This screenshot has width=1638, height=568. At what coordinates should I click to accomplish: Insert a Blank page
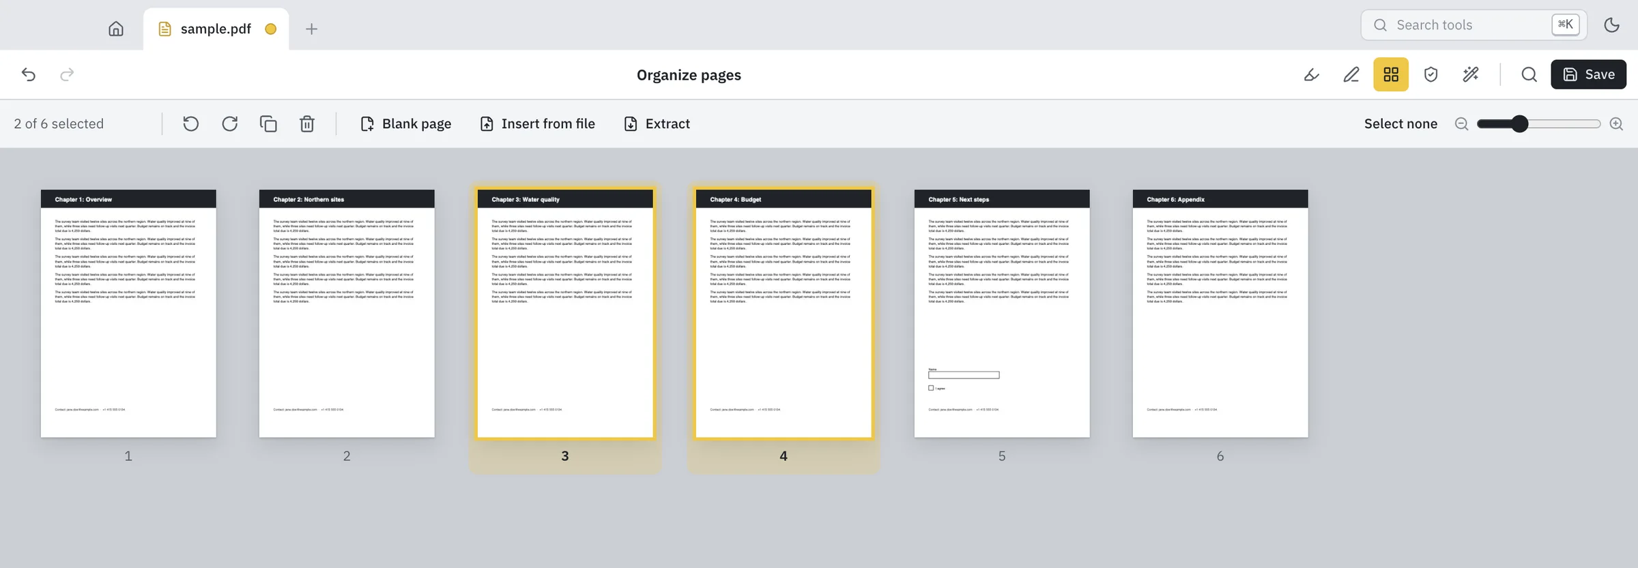coord(405,123)
